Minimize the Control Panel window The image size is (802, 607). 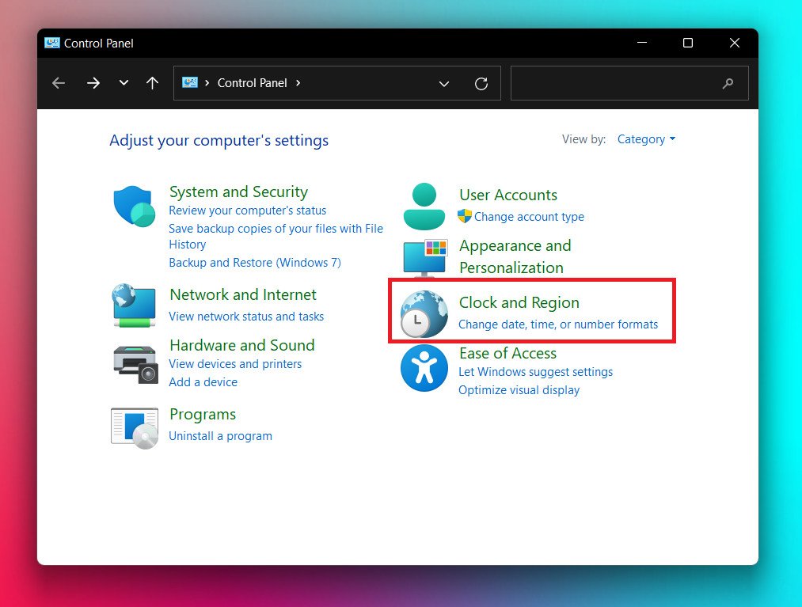(642, 43)
